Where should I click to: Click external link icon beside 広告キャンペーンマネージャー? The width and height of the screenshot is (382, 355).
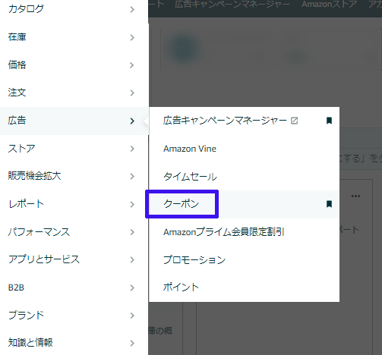pyautogui.click(x=294, y=121)
